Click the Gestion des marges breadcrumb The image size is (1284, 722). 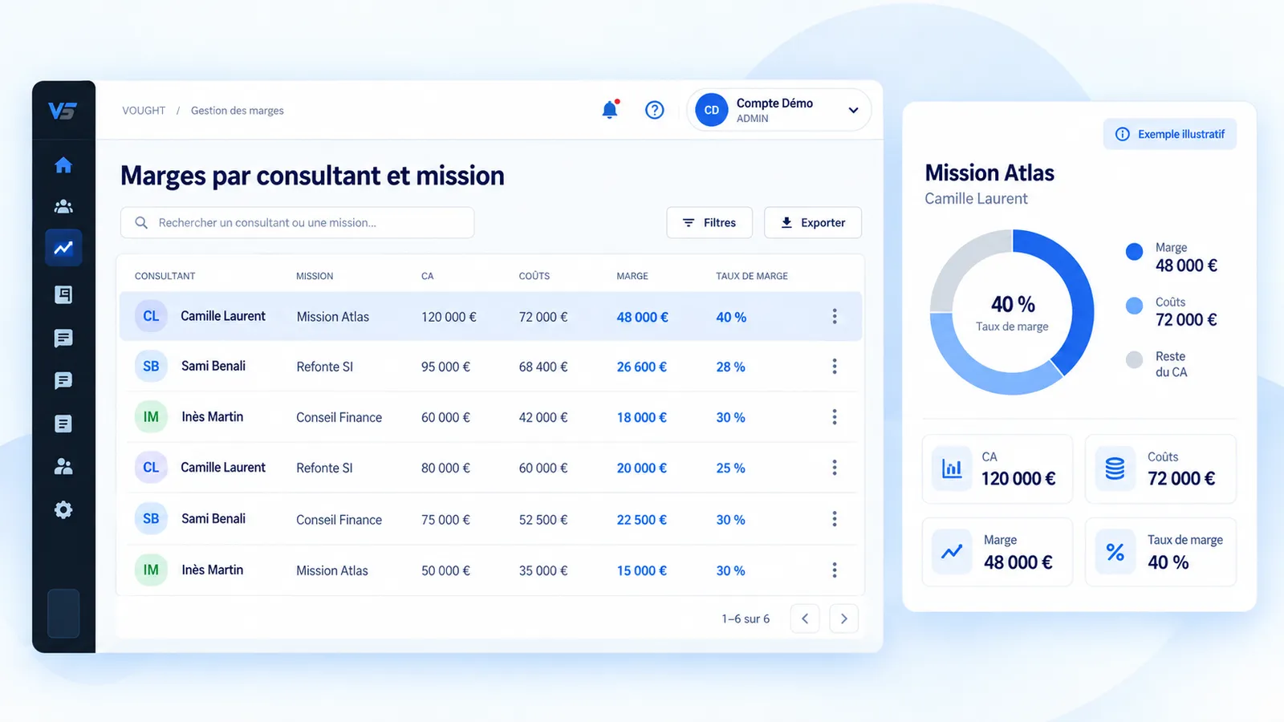point(238,111)
